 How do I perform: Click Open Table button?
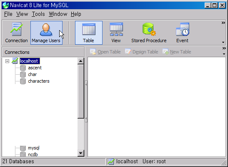click(105, 52)
